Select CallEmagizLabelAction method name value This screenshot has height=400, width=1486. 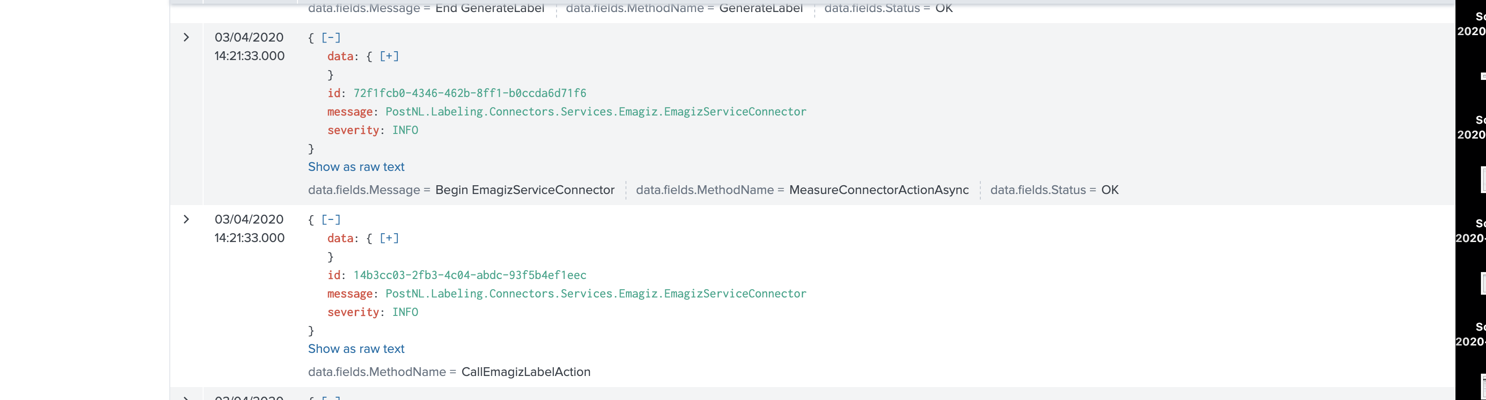click(x=526, y=372)
